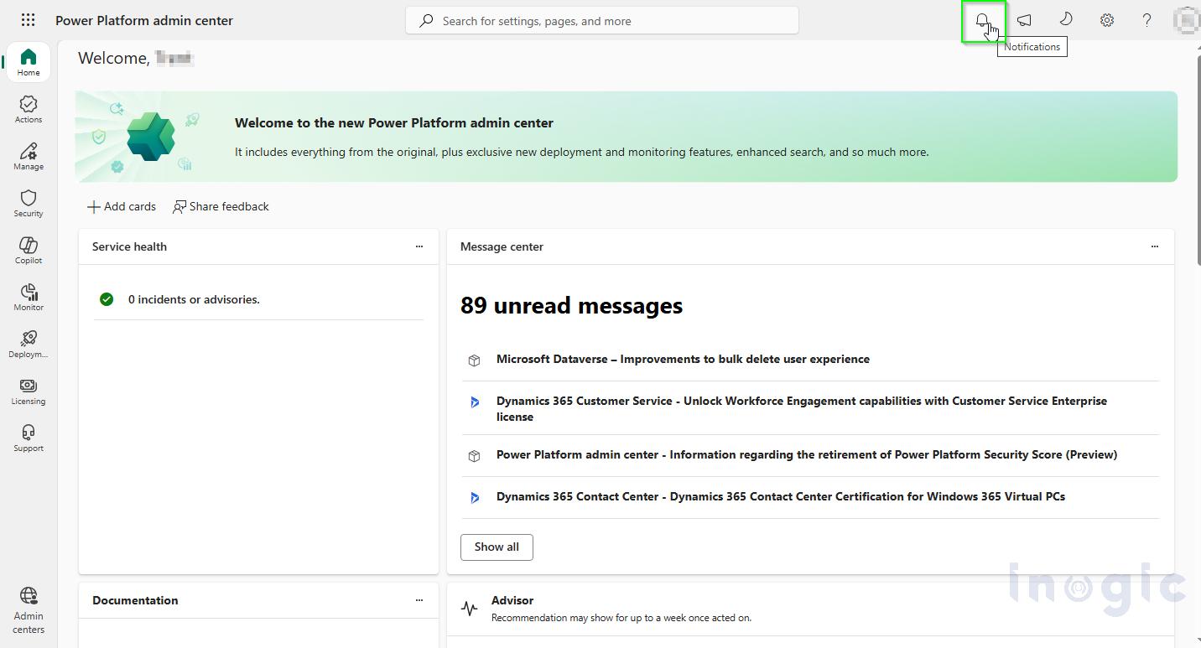
Task: Focus the search for settings field
Action: click(602, 21)
